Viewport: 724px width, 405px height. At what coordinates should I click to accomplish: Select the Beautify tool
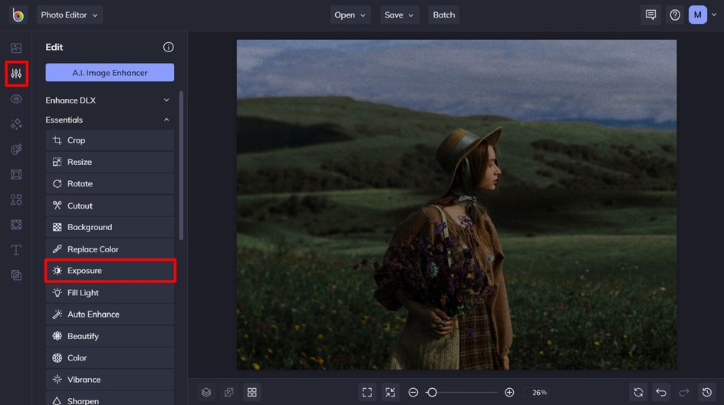(110, 336)
